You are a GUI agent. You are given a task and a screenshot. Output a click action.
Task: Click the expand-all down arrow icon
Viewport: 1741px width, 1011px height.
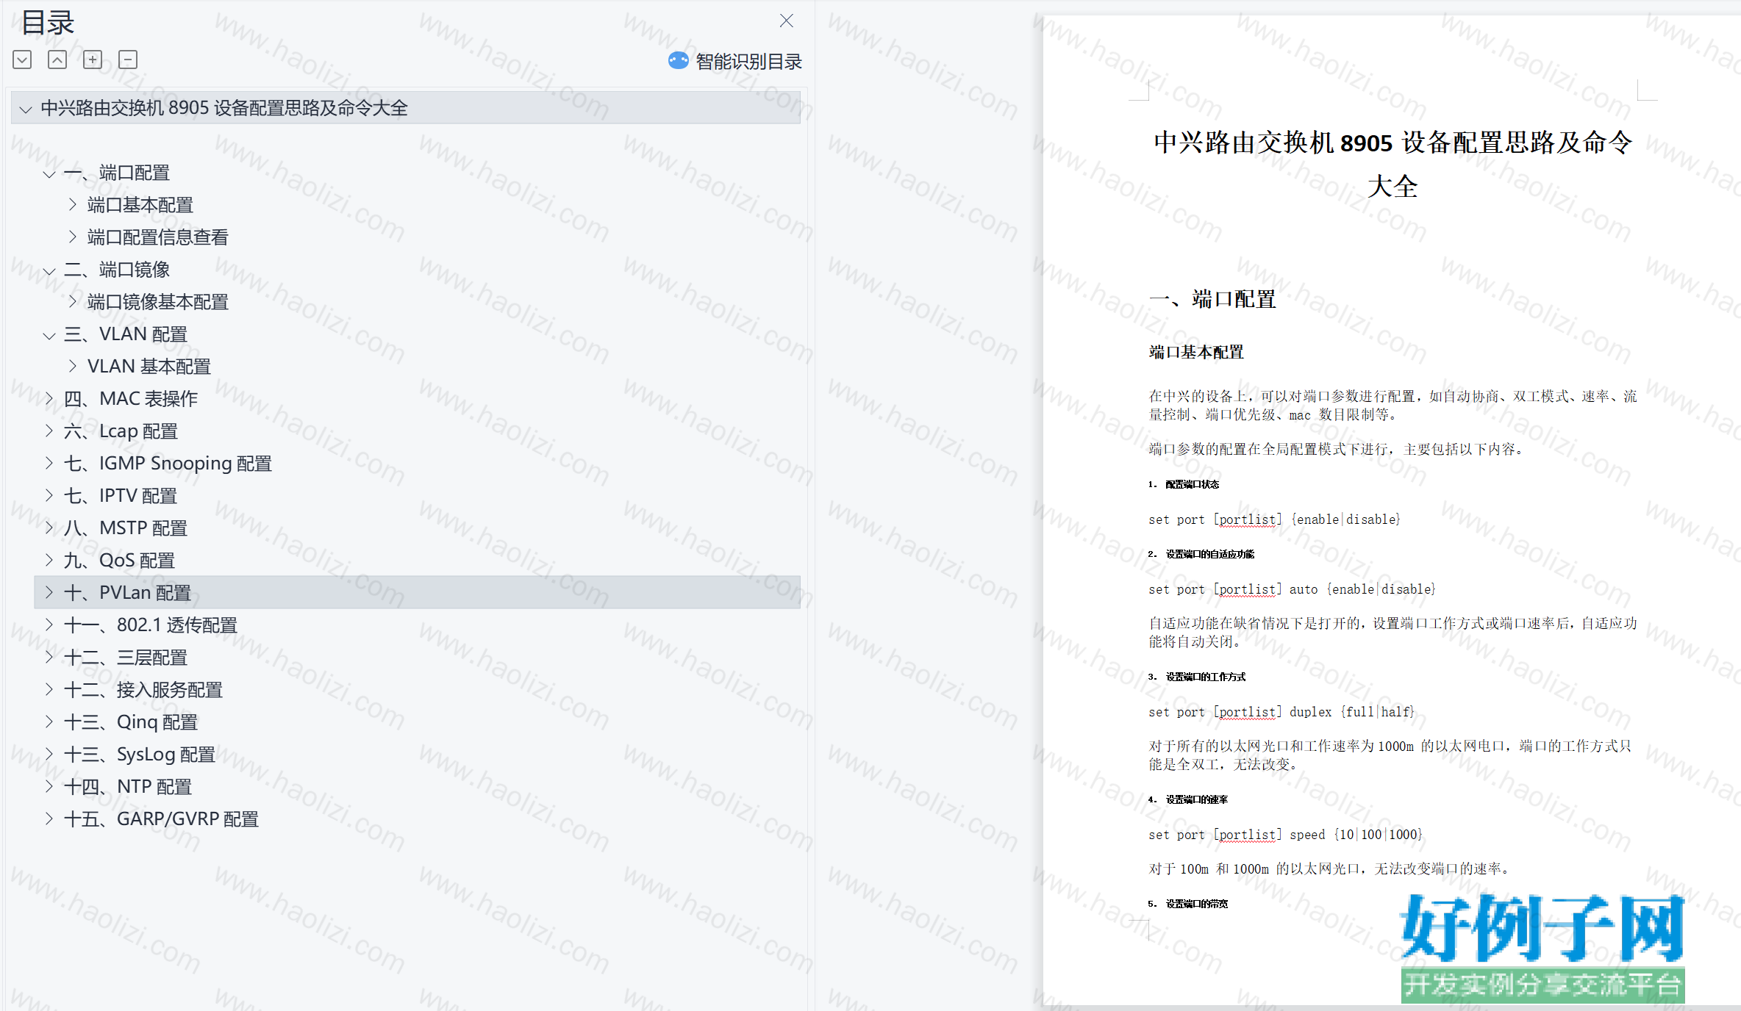(22, 60)
